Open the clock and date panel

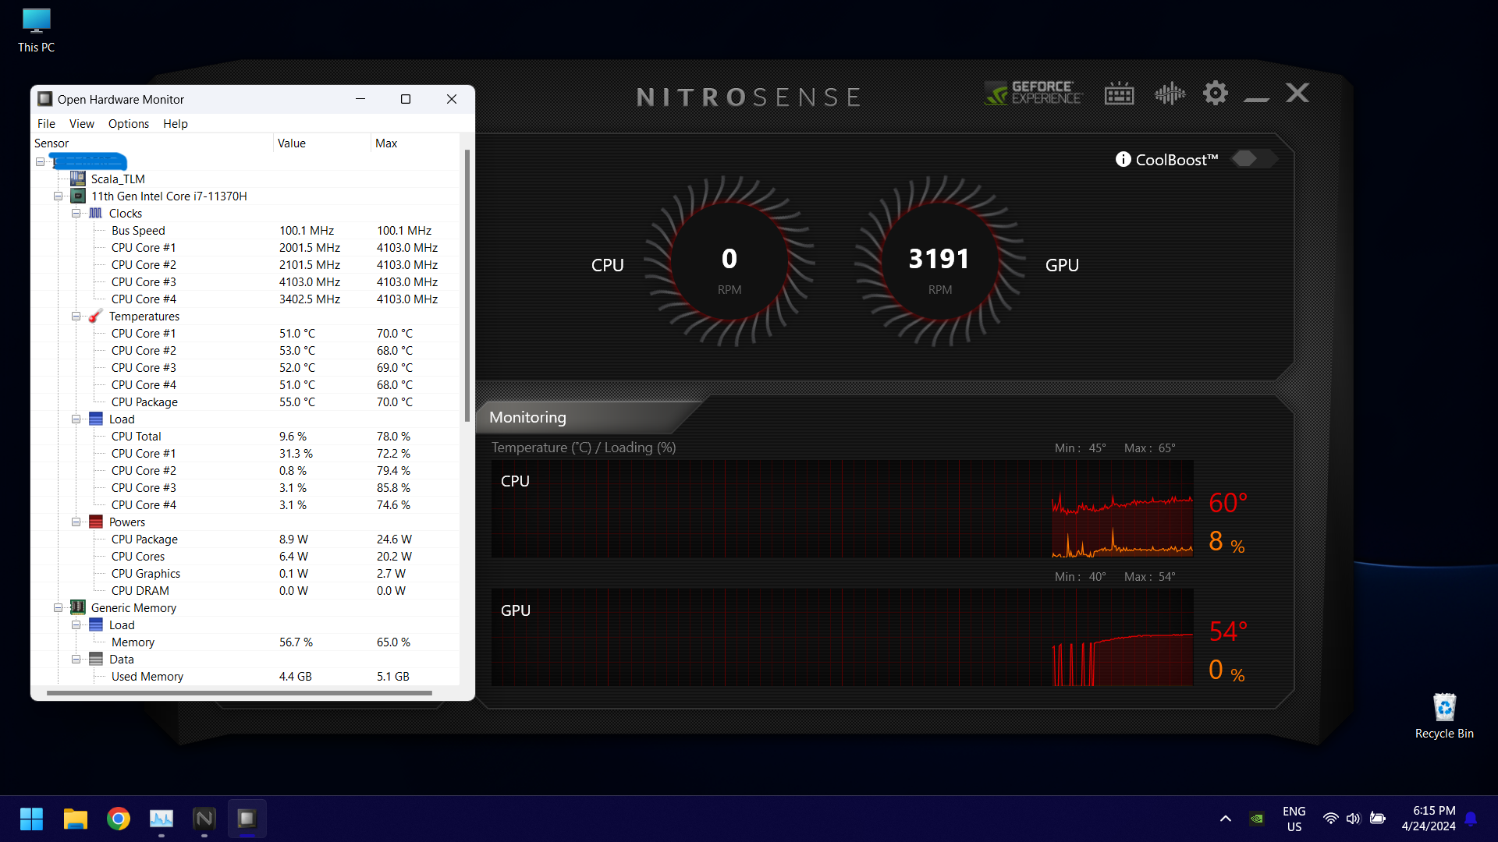click(x=1429, y=819)
